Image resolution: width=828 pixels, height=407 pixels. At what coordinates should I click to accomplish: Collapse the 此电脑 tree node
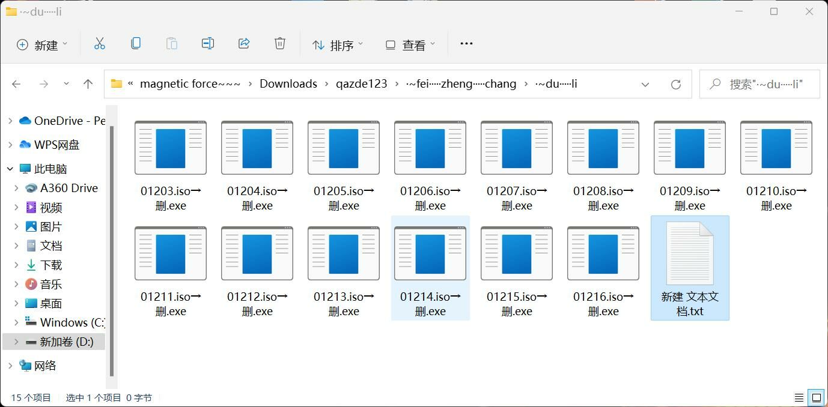(x=10, y=169)
